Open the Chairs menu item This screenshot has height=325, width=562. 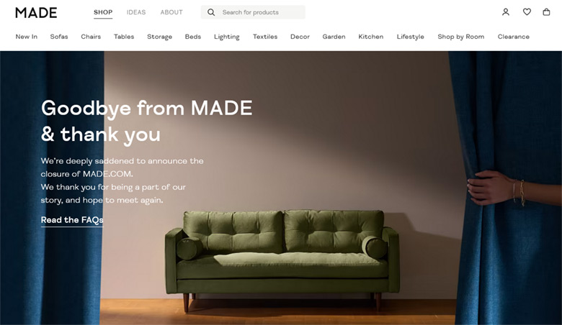pos(91,37)
